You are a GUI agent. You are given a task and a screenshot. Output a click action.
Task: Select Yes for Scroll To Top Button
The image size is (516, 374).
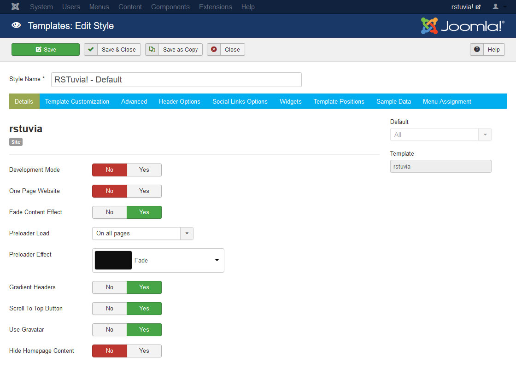coord(144,308)
